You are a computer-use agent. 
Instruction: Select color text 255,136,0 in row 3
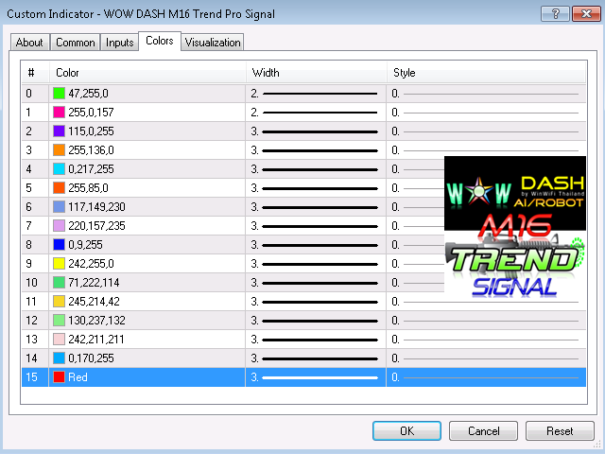point(91,150)
